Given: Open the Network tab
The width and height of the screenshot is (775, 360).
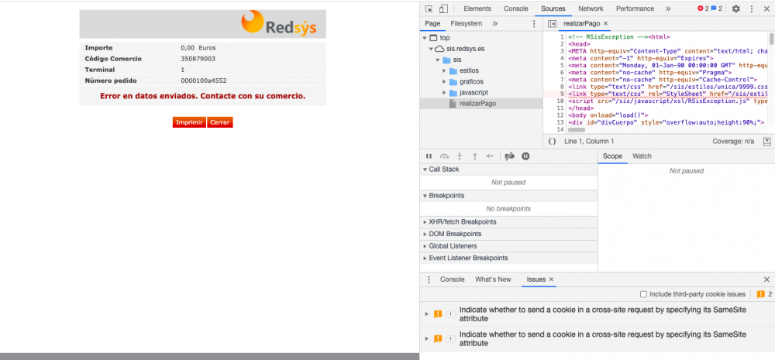Looking at the screenshot, I should pyautogui.click(x=591, y=9).
